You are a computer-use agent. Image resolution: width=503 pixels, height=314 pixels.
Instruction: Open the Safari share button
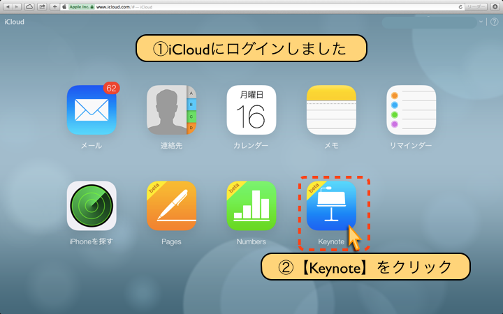42,7
